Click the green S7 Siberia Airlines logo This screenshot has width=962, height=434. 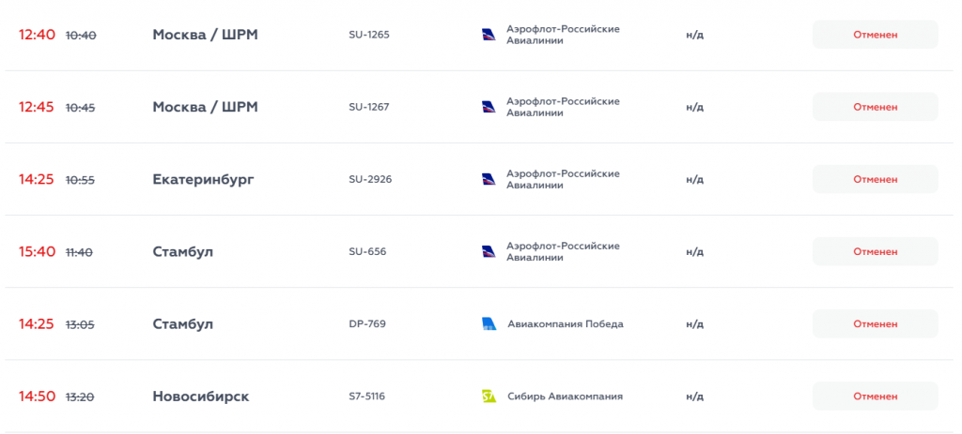(489, 397)
